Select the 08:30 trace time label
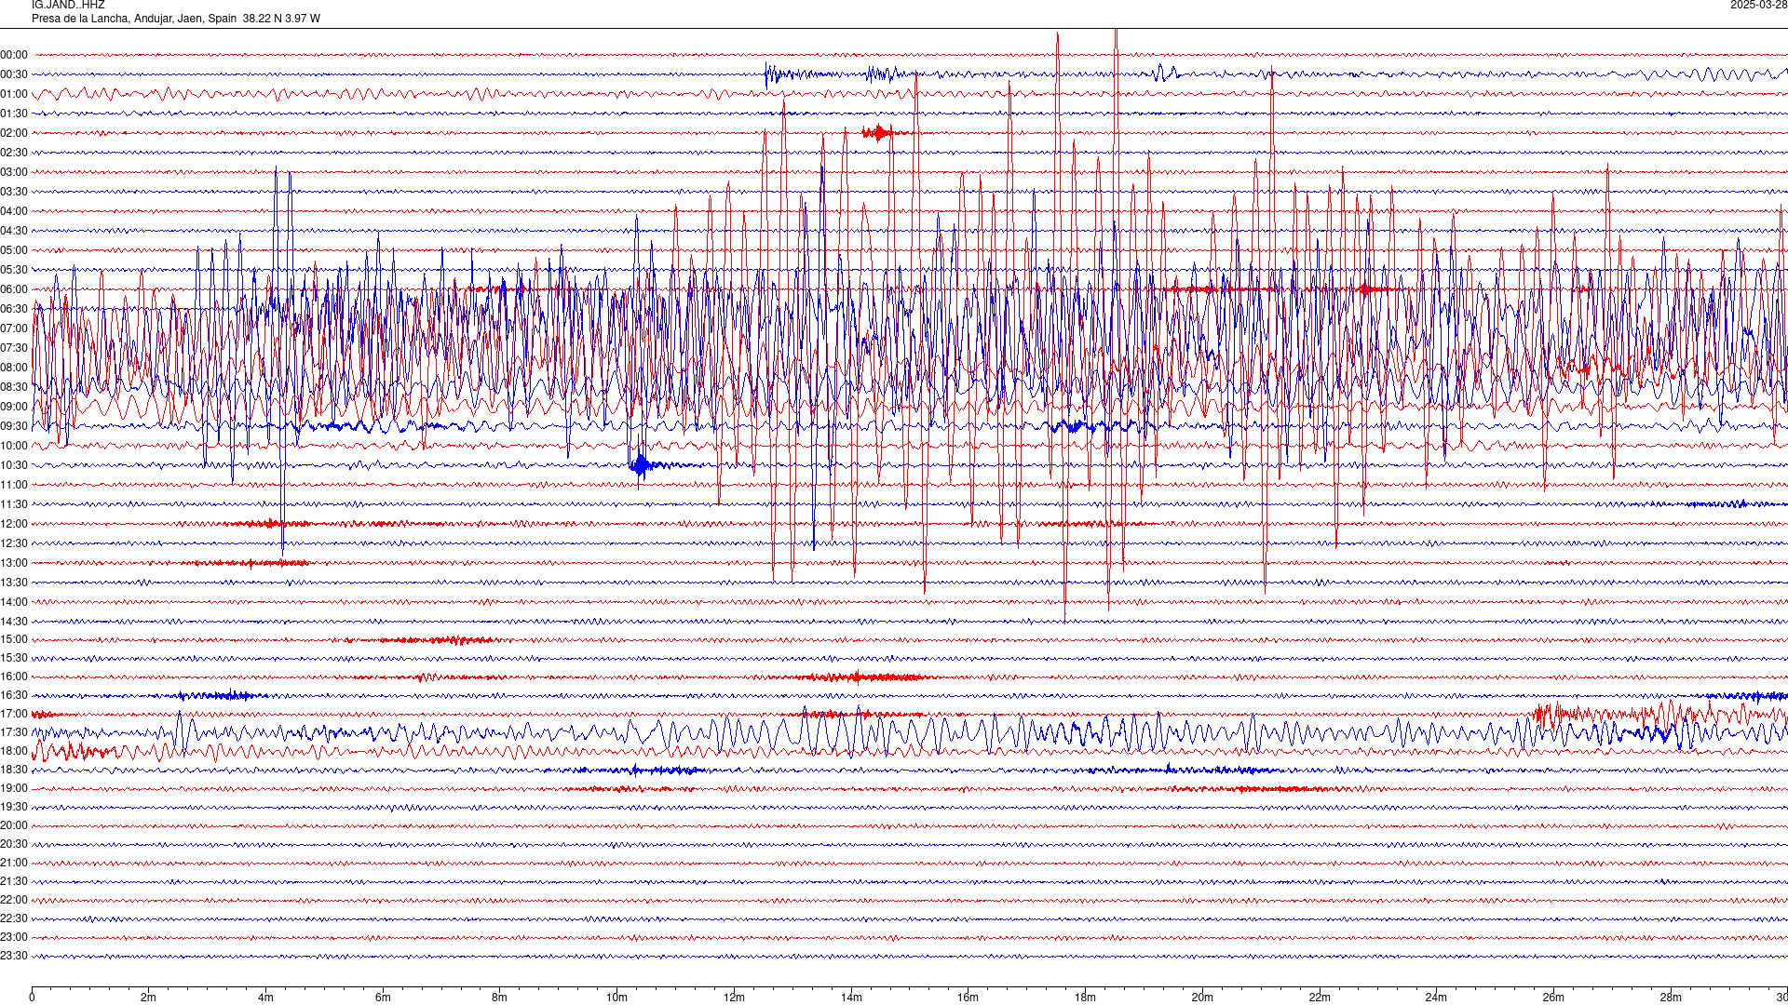This screenshot has width=1788, height=1005. [x=14, y=387]
